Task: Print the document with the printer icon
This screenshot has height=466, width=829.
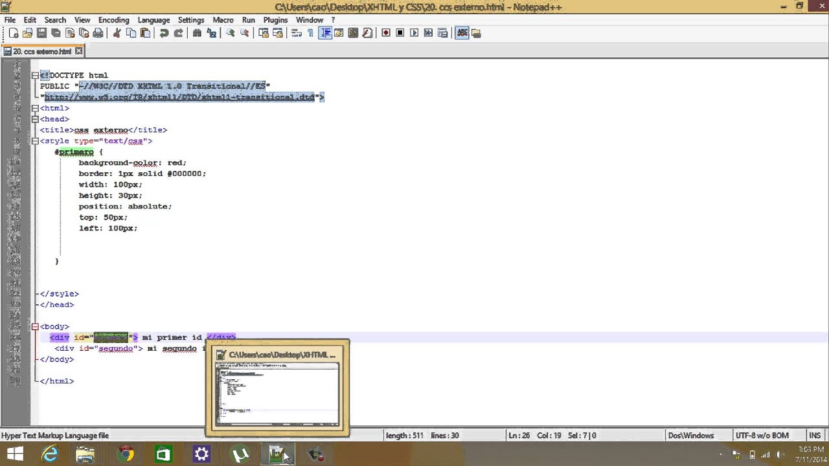Action: point(98,33)
